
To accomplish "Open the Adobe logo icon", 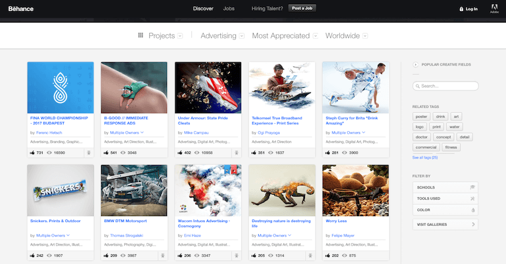I will (x=494, y=7).
